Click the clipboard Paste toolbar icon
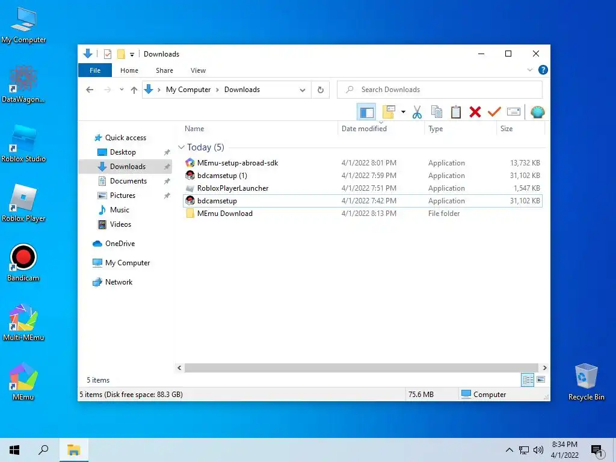 [x=456, y=112]
